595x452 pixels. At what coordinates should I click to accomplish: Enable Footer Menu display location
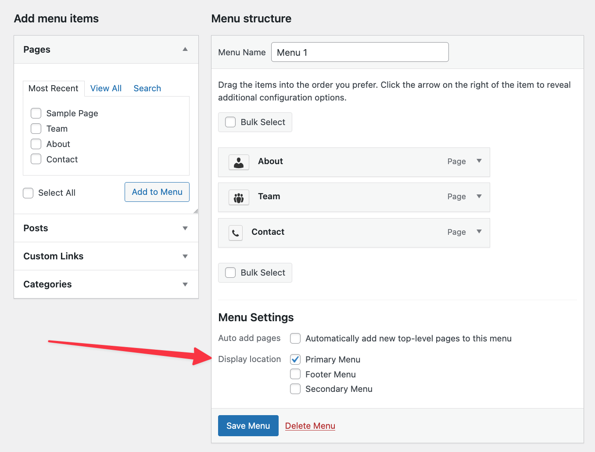pyautogui.click(x=295, y=374)
